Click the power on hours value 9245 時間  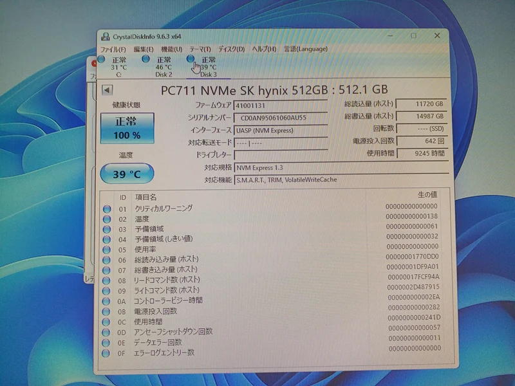pos(422,153)
